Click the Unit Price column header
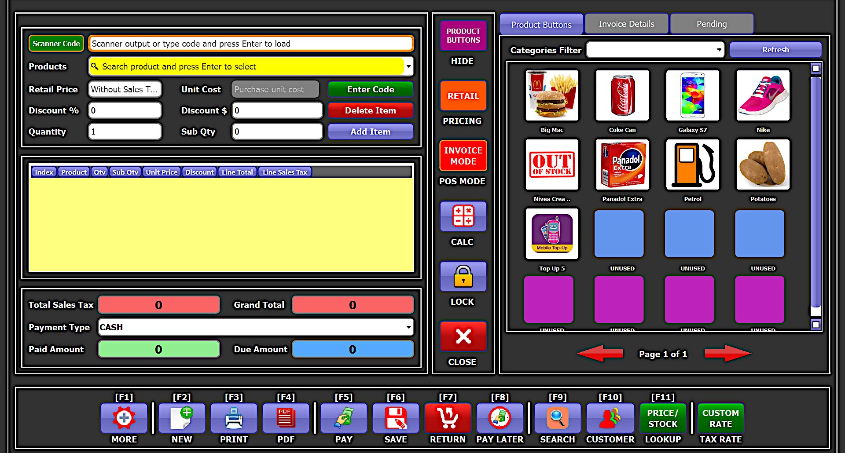 tap(162, 172)
